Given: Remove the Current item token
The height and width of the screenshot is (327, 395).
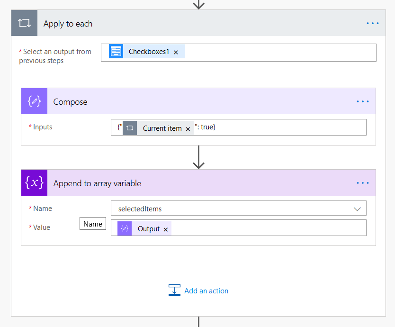Looking at the screenshot, I should [188, 128].
